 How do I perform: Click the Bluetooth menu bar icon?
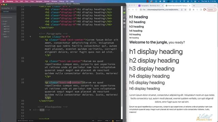181,1
